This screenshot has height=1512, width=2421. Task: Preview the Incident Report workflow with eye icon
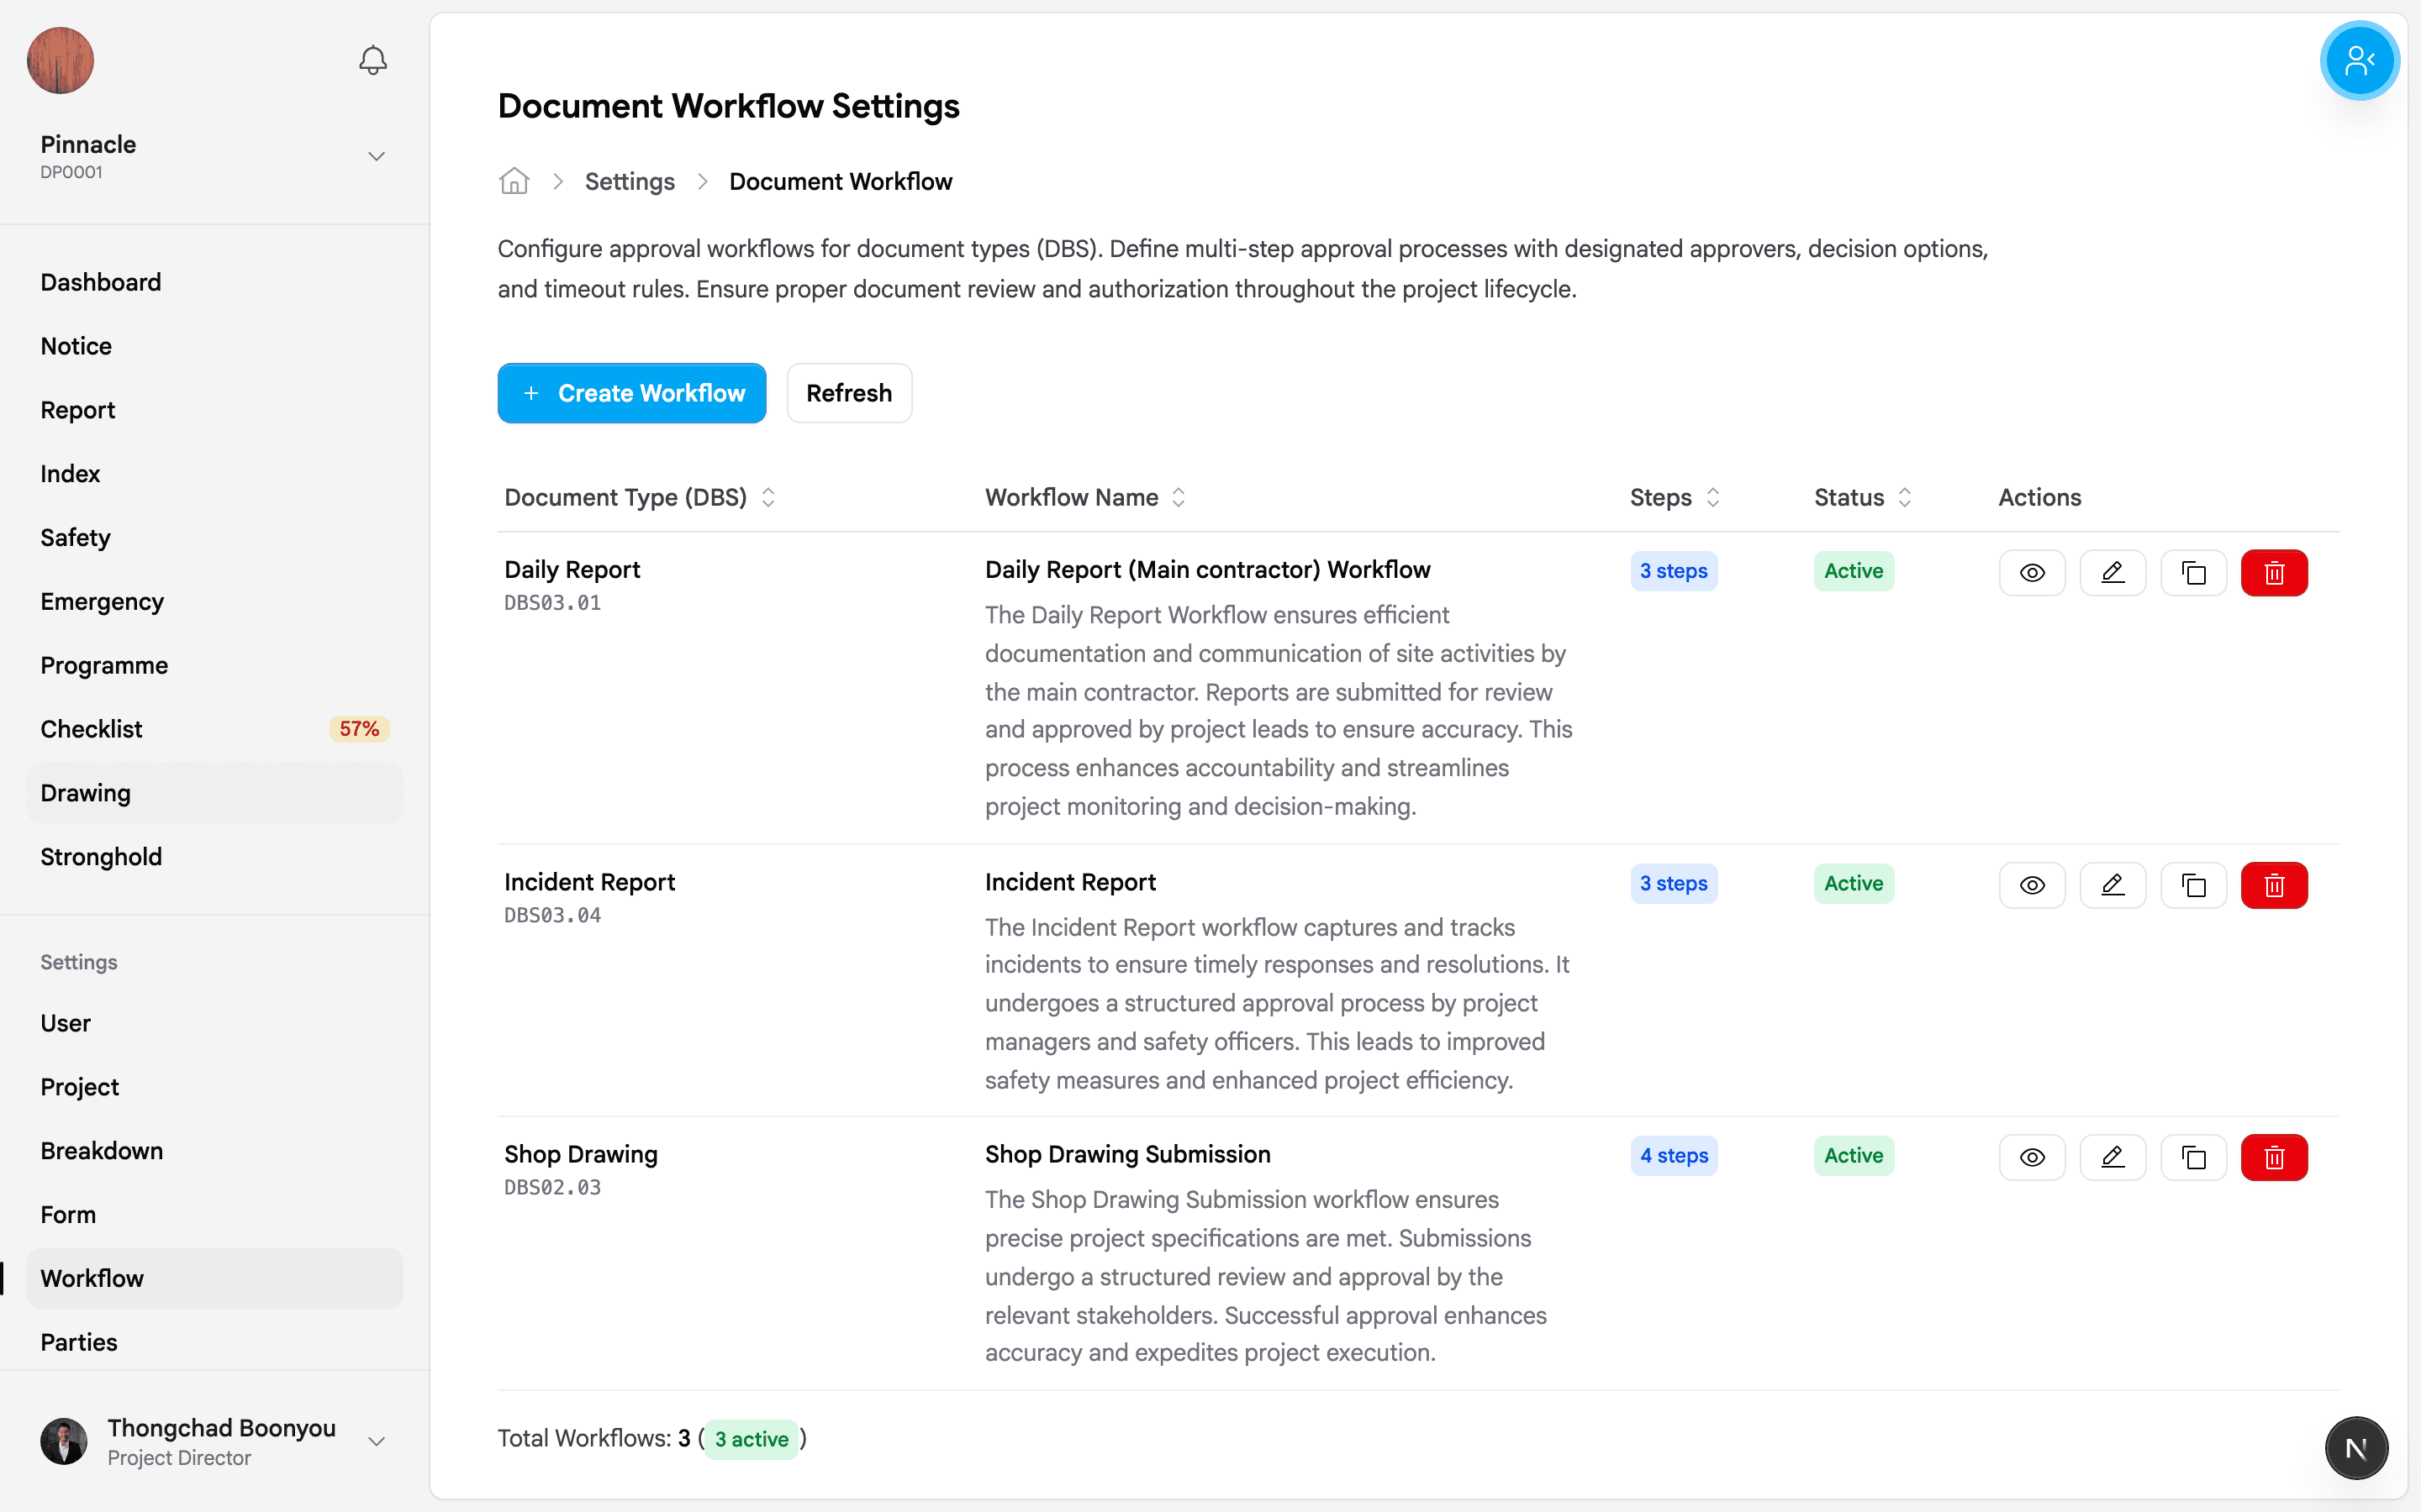[2032, 885]
